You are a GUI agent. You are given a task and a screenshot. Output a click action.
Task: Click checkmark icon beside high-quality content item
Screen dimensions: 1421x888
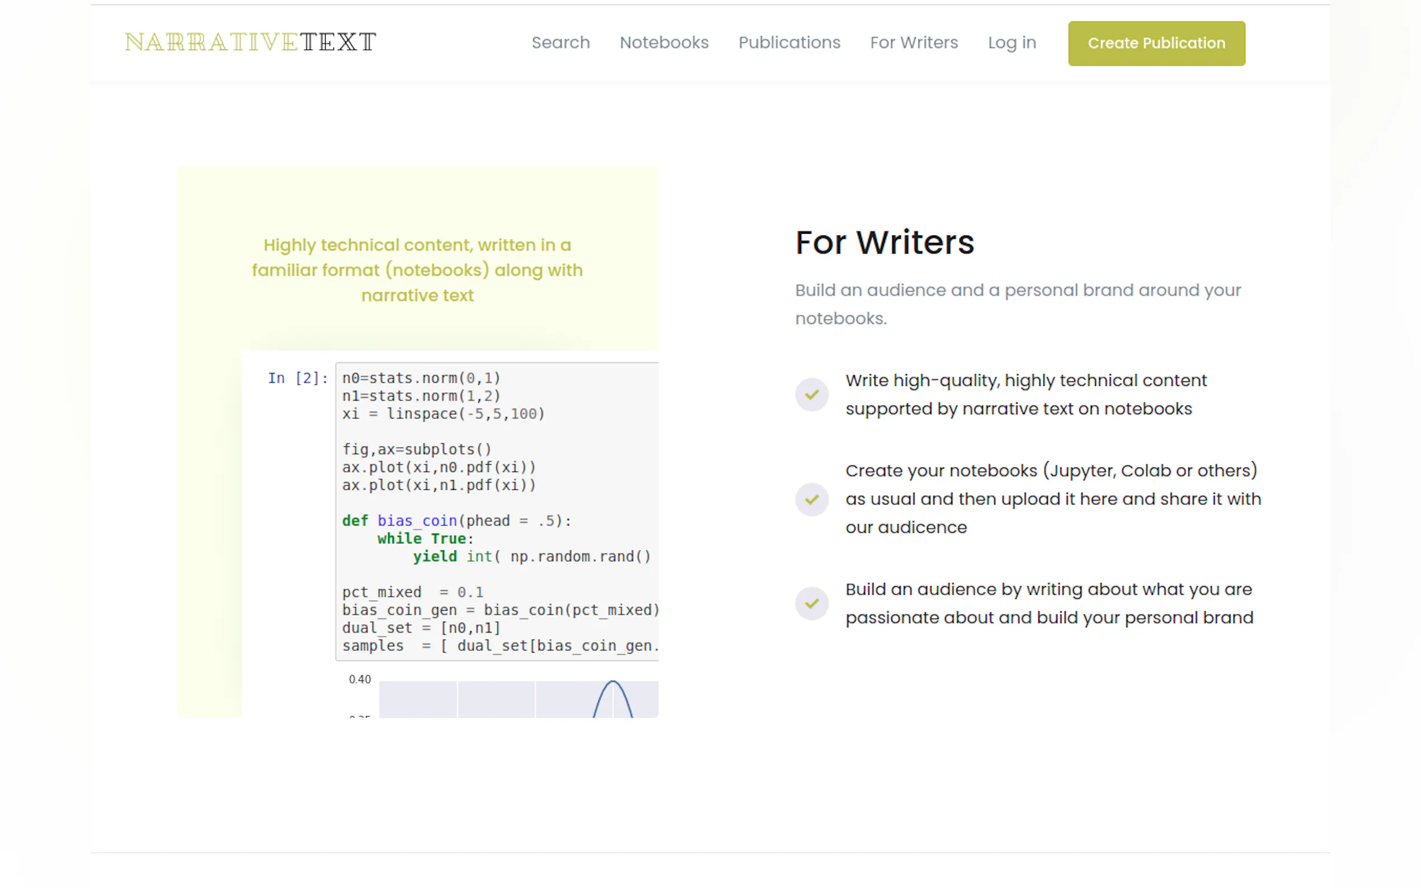tap(811, 395)
